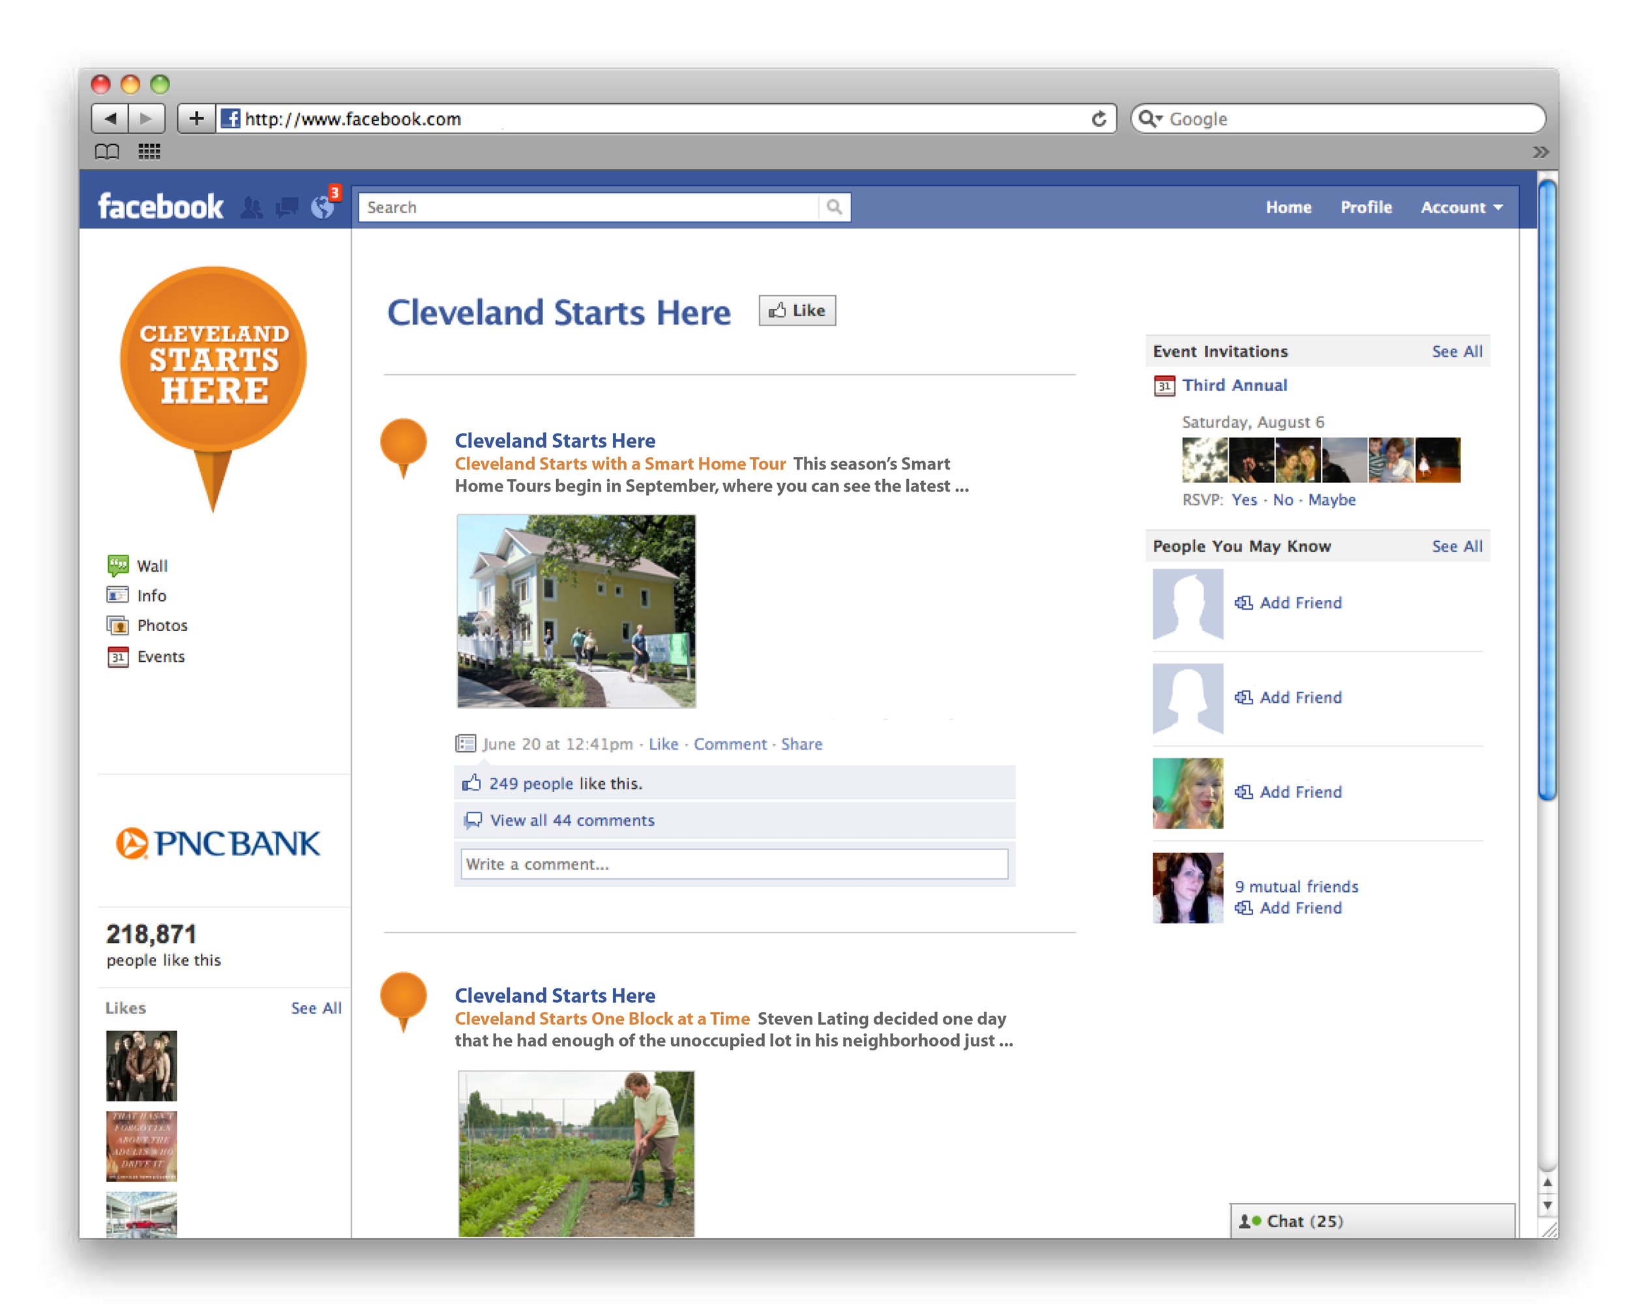Screen dimensions: 1630x1304
Task: Open the yellow house photo
Action: tap(576, 611)
